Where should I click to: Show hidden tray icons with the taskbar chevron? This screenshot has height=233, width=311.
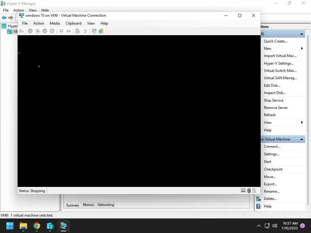click(259, 226)
